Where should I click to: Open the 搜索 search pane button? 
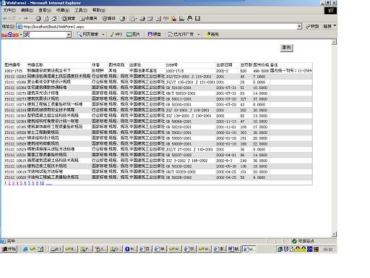69,18
